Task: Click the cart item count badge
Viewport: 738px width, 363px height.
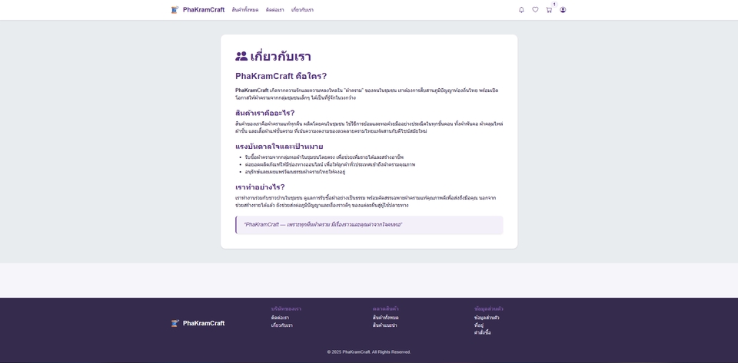Action: (x=554, y=5)
